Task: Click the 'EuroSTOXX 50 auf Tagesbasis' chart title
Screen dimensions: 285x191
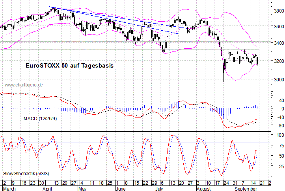Action: pyautogui.click(x=70, y=66)
